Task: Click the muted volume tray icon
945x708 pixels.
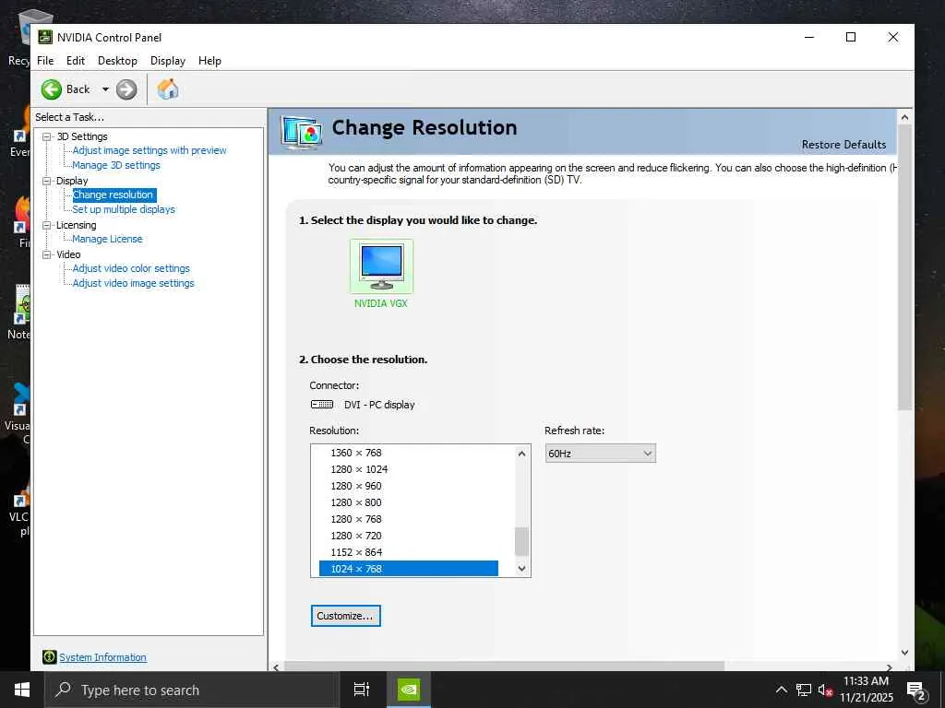Action: coord(825,690)
